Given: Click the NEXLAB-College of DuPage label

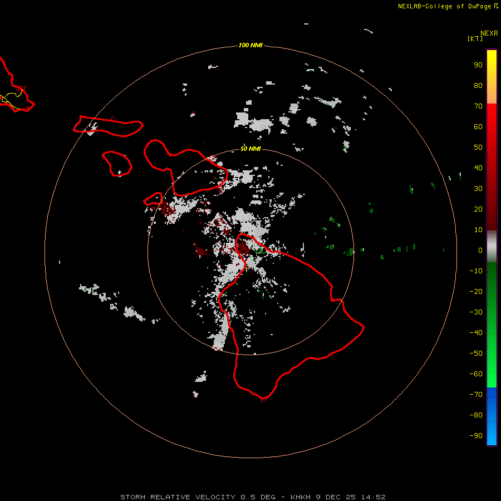Looking at the screenshot, I should pyautogui.click(x=444, y=6).
